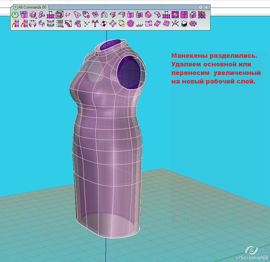The image size is (270, 262).
Task: Click the dotted point grid with checkmark icon
Action: 59,24
